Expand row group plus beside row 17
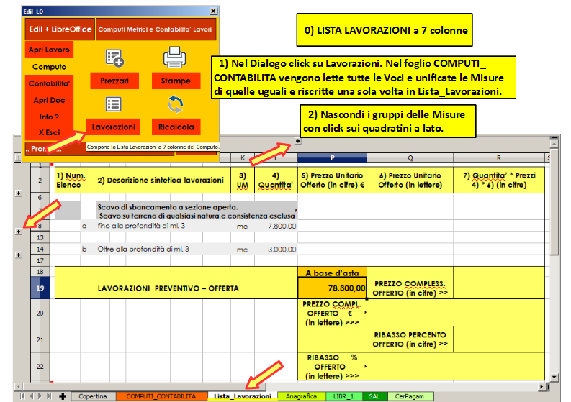Screen dimensions: 571x402 tap(19, 255)
